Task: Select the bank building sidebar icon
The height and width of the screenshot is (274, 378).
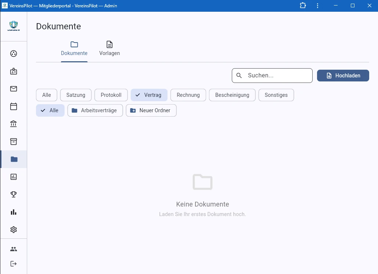Action: point(14,124)
